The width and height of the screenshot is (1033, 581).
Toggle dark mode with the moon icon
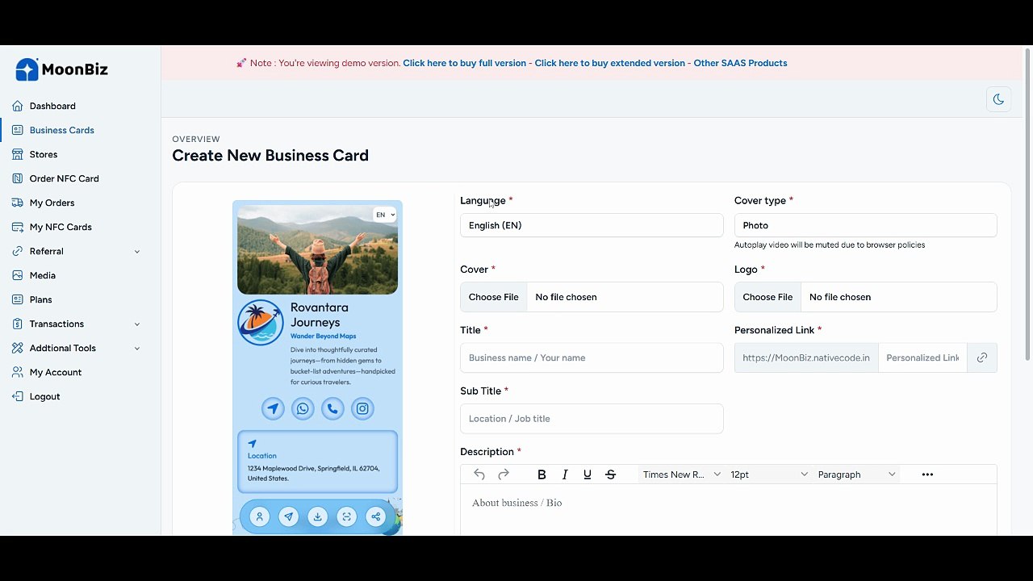[998, 99]
